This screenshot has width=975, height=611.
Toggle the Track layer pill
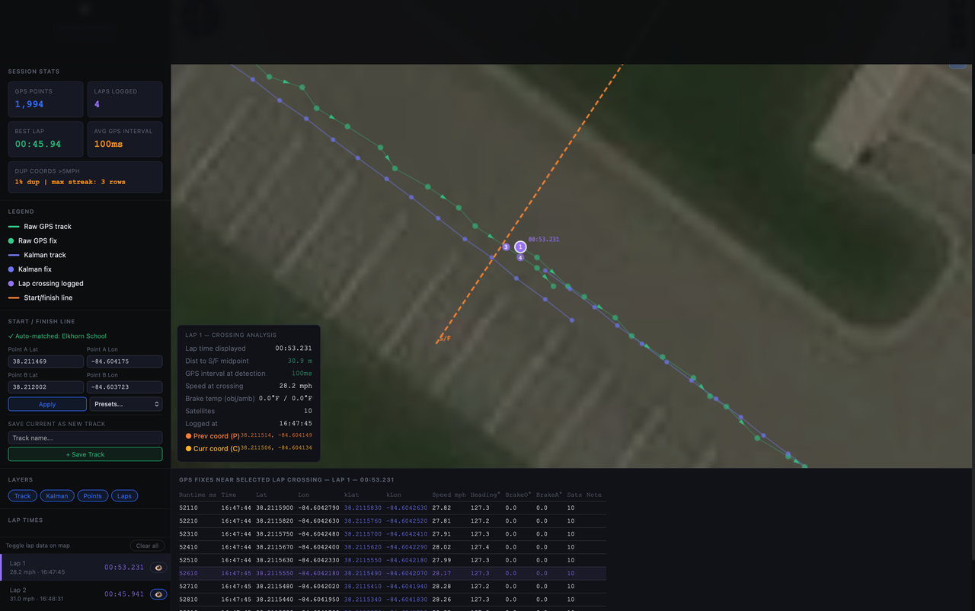(22, 496)
